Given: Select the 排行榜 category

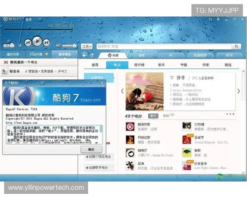Looking at the screenshot, I should coord(139,65).
